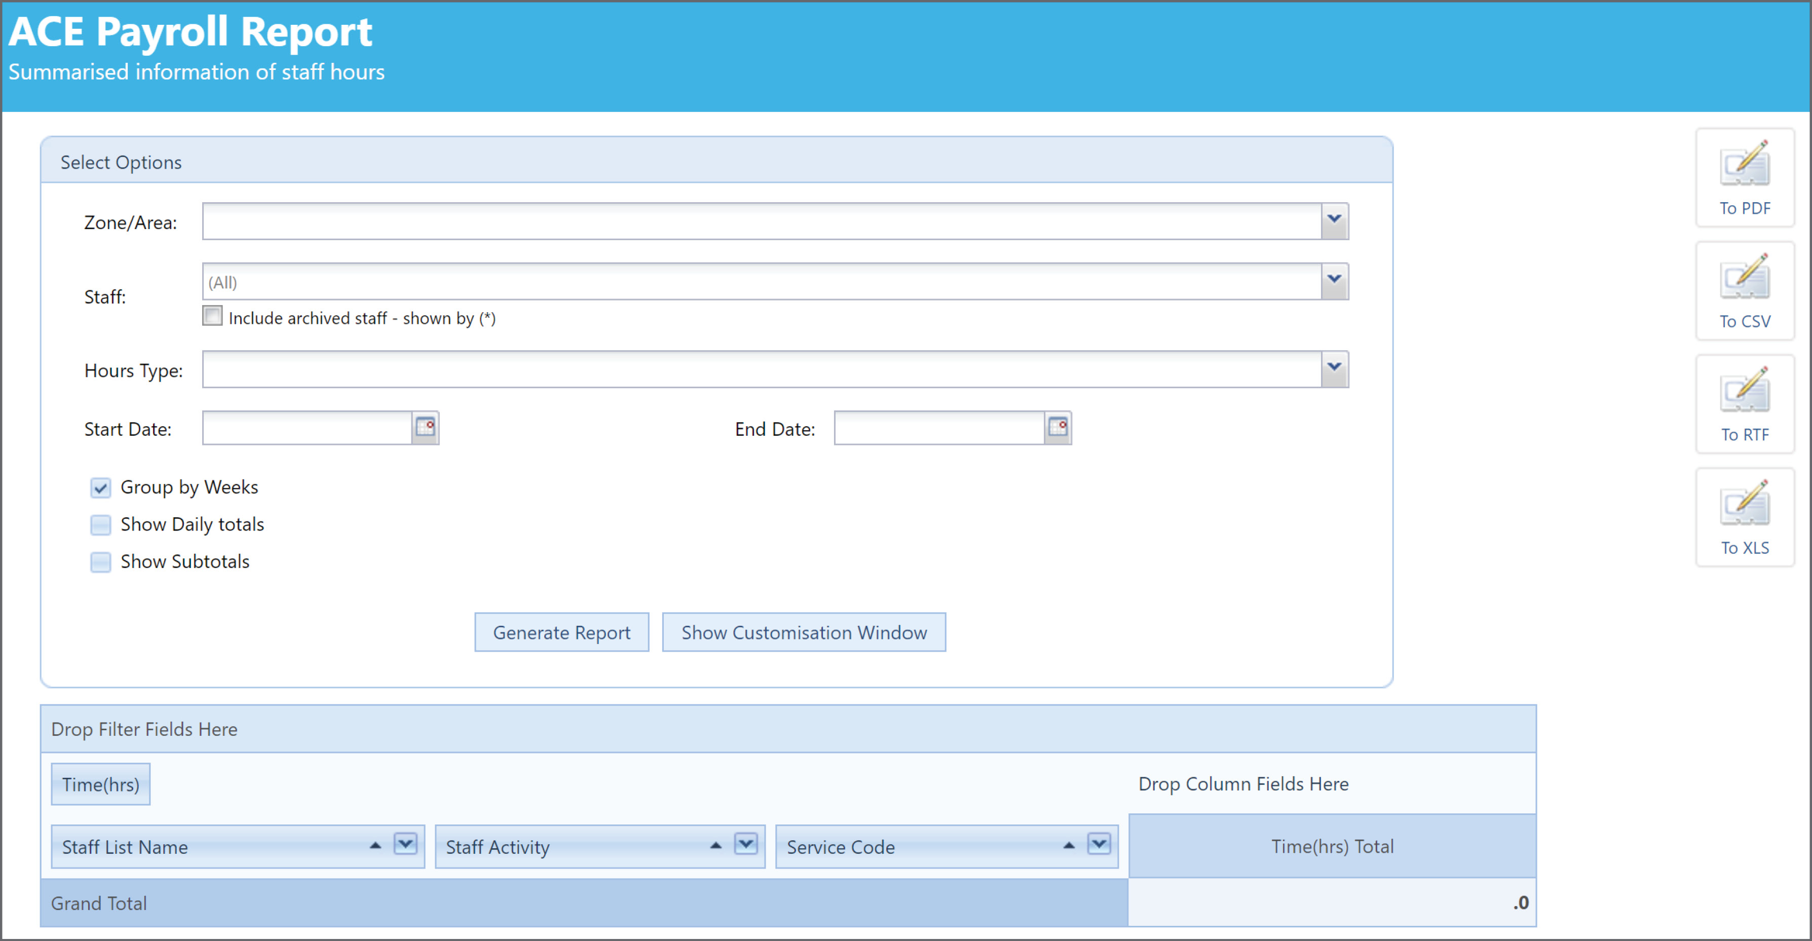The width and height of the screenshot is (1812, 941).
Task: Click the Time(hrs) field chip
Action: (100, 784)
